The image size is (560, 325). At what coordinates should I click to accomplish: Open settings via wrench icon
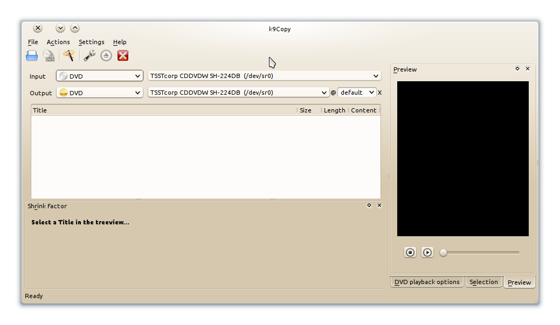coord(89,55)
